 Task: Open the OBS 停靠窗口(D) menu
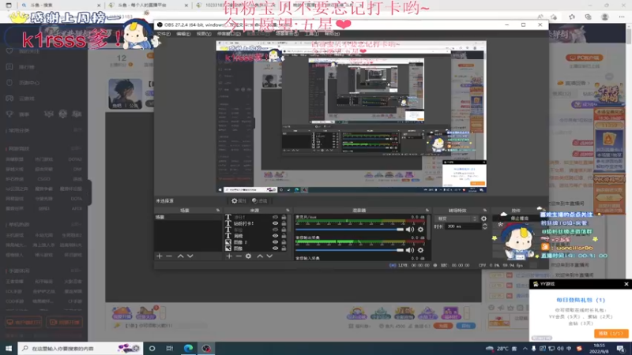click(x=228, y=34)
